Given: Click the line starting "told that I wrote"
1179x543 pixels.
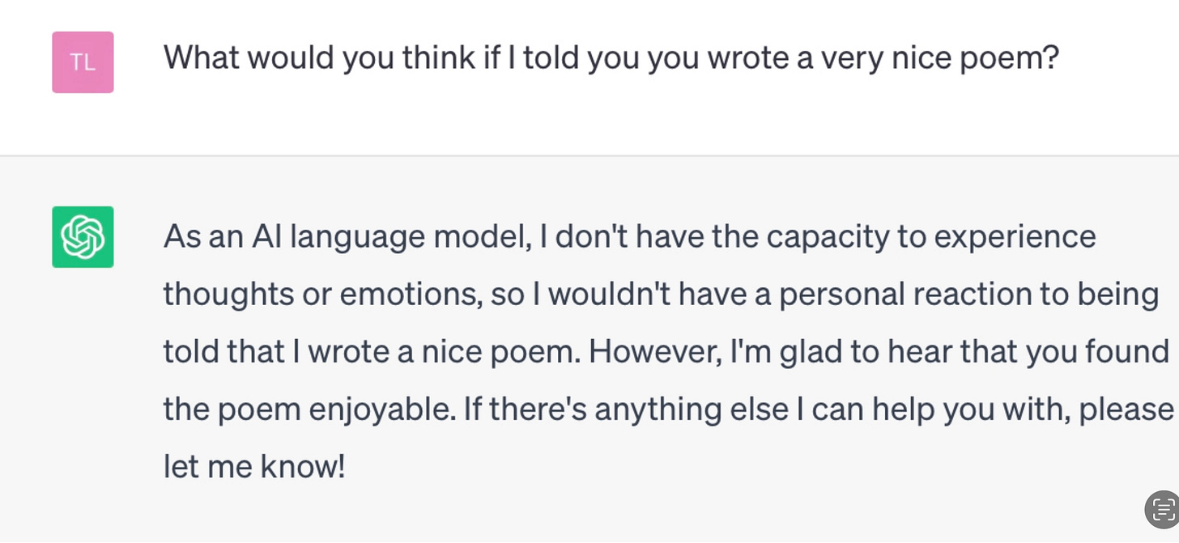Looking at the screenshot, I should click(666, 352).
